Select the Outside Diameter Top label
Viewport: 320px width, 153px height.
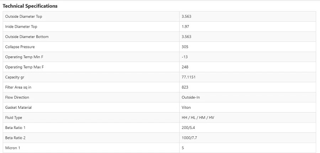click(x=24, y=17)
